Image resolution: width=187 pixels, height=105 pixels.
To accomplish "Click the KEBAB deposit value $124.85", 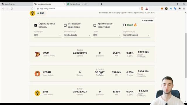I will click(x=100, y=69).
